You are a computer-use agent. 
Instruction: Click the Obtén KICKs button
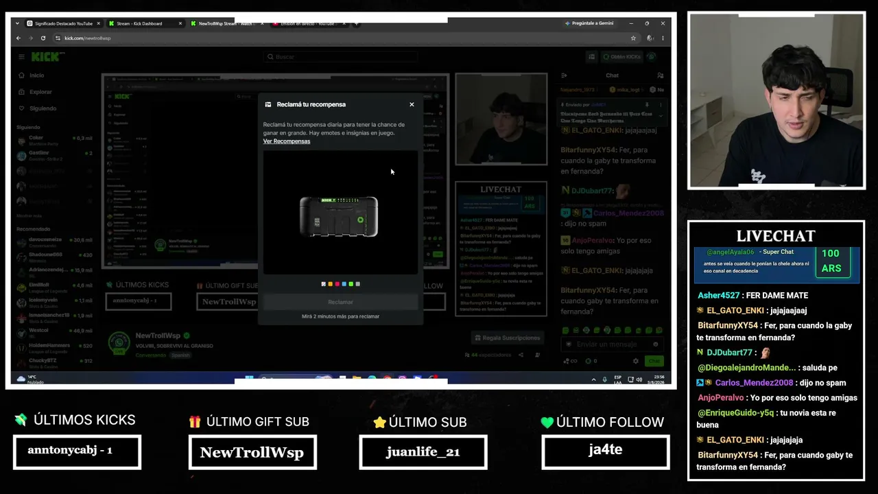pyautogui.click(x=621, y=57)
